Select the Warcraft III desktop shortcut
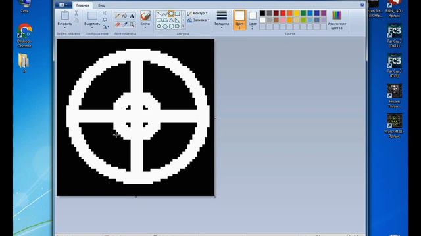This screenshot has width=421, height=236. pos(394,126)
